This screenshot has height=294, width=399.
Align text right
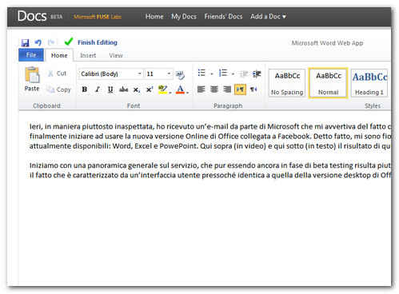click(227, 89)
